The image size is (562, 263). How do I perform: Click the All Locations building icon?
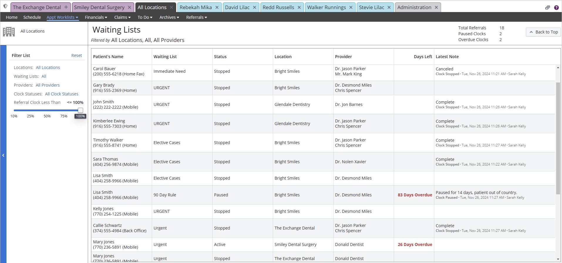tap(9, 31)
